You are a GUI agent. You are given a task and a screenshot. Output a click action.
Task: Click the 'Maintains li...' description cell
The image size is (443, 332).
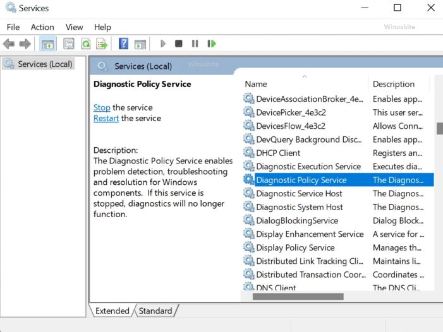tap(397, 261)
